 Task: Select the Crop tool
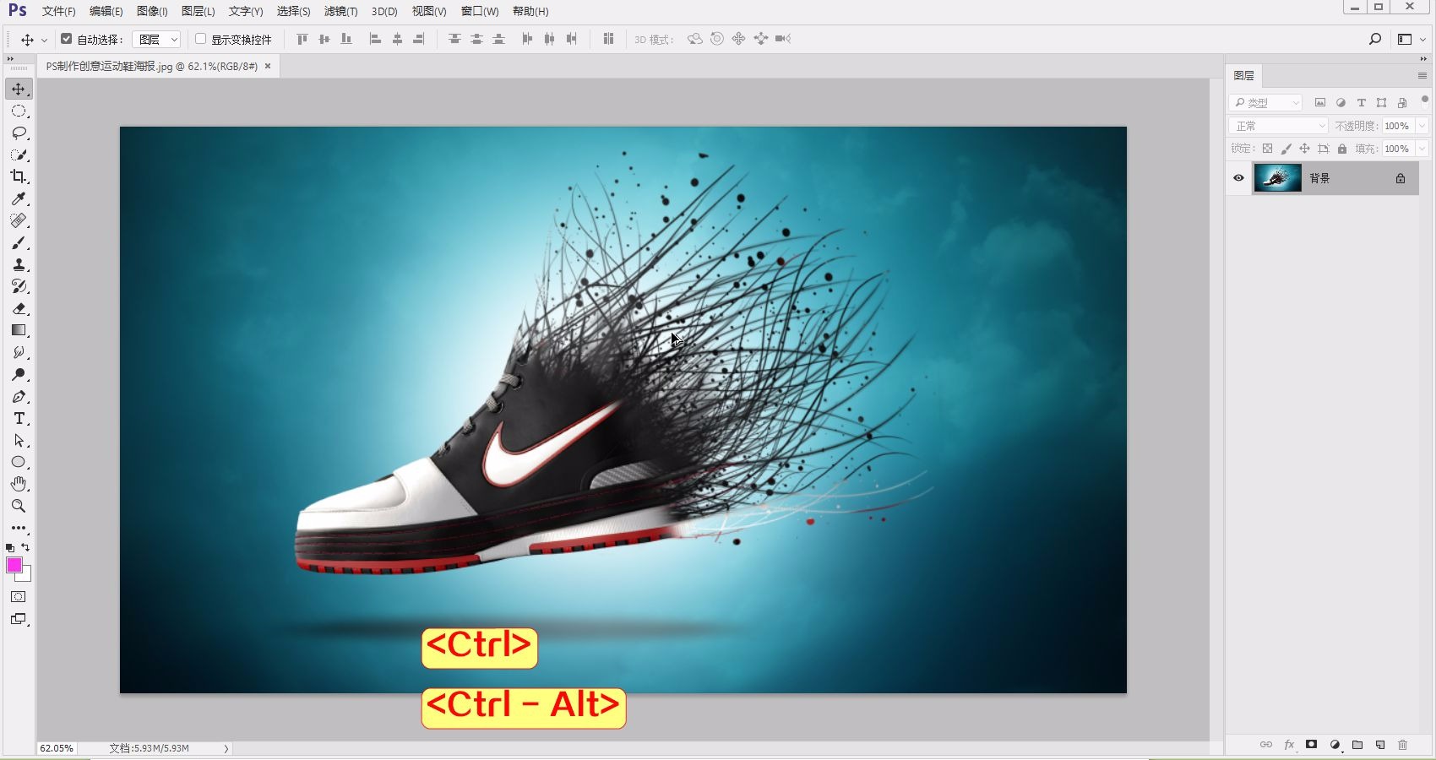(19, 176)
